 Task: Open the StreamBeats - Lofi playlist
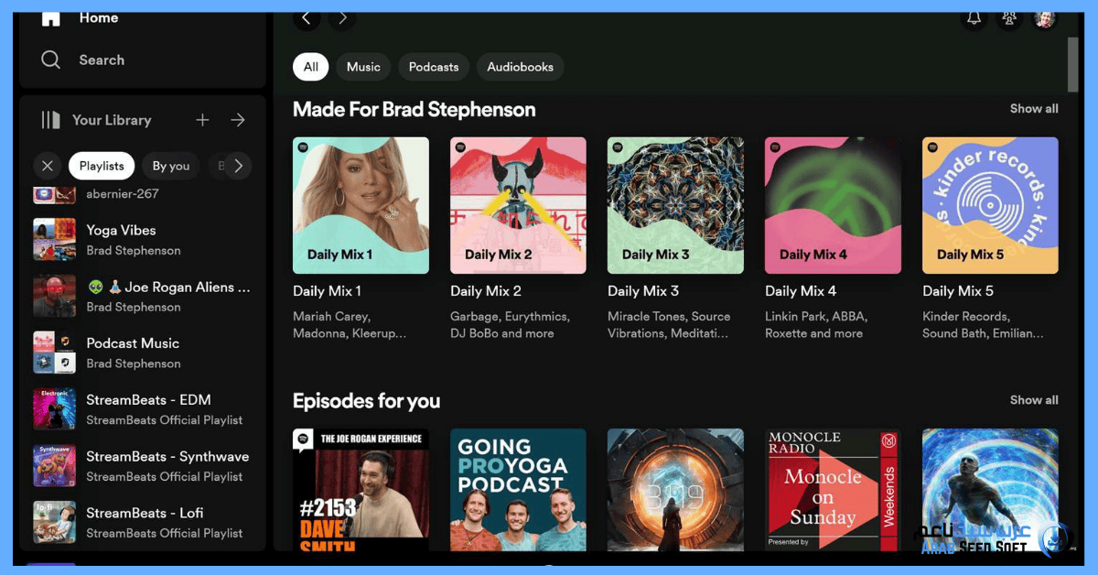[145, 523]
